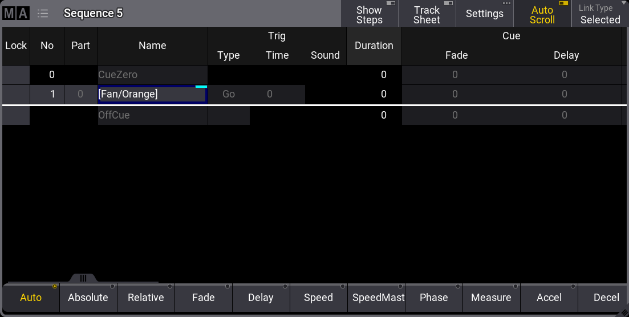Toggle Track Sheet view
Image resolution: width=629 pixels, height=317 pixels.
click(427, 14)
